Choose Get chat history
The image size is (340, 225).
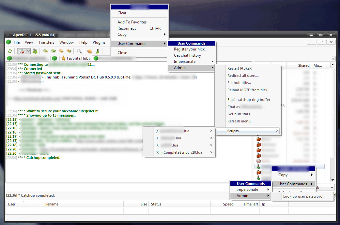(192, 55)
